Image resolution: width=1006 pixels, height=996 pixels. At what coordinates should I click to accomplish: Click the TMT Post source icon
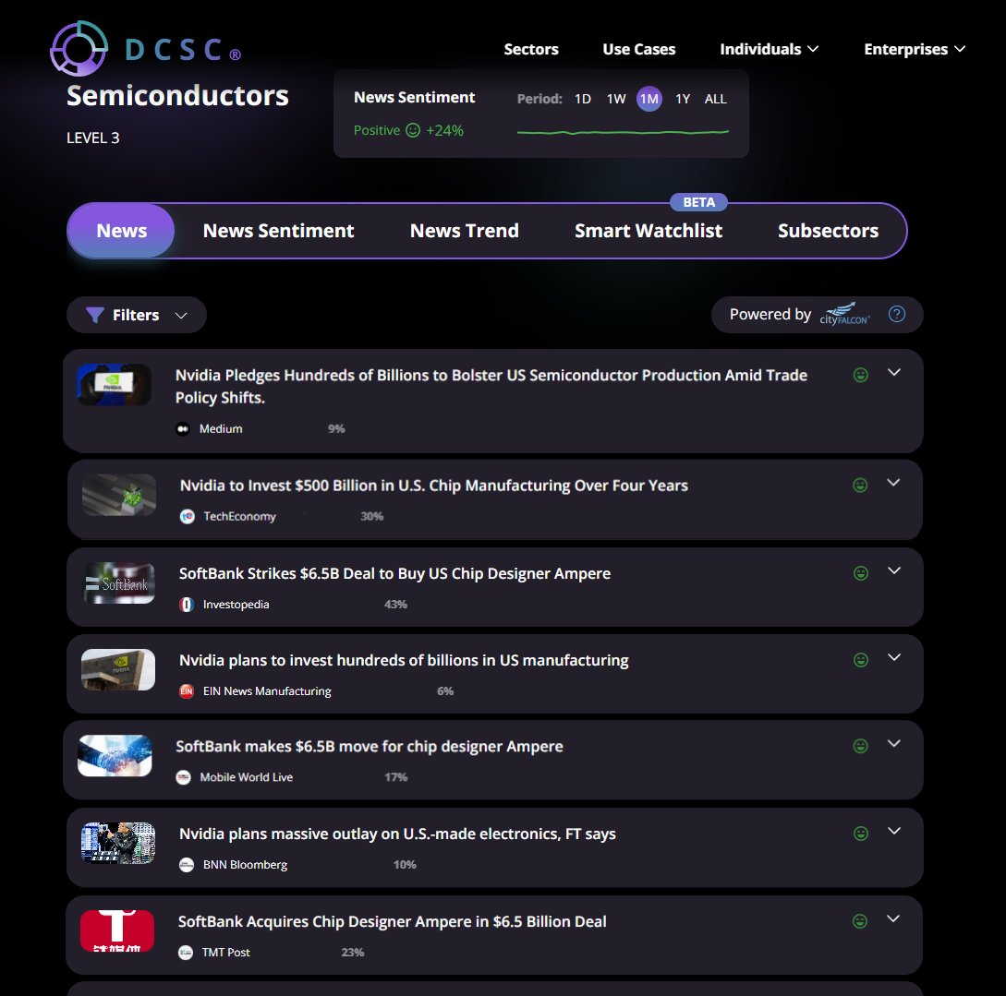pos(186,953)
